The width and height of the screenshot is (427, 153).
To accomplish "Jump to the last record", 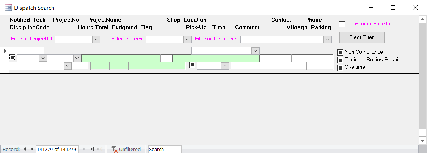I will click(92, 149).
